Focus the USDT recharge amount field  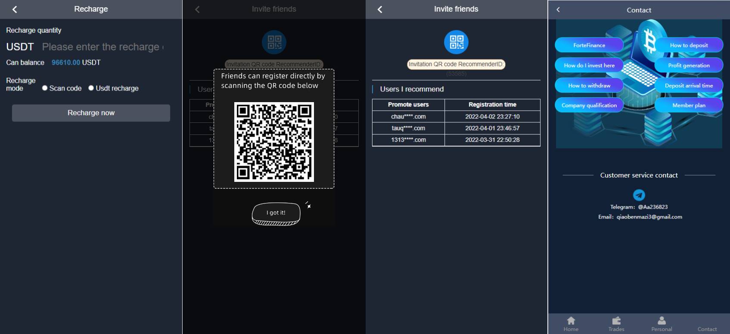(103, 47)
